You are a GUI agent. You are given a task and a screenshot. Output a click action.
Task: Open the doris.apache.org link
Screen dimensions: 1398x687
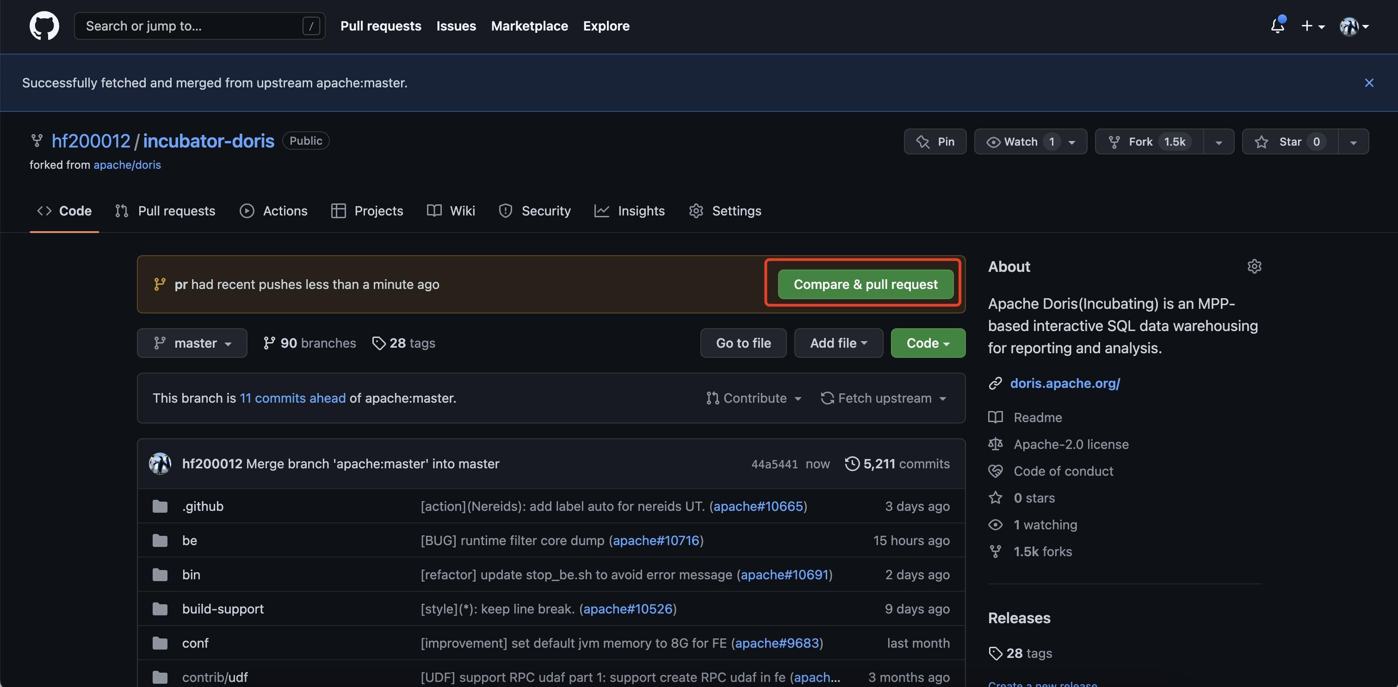(1065, 383)
